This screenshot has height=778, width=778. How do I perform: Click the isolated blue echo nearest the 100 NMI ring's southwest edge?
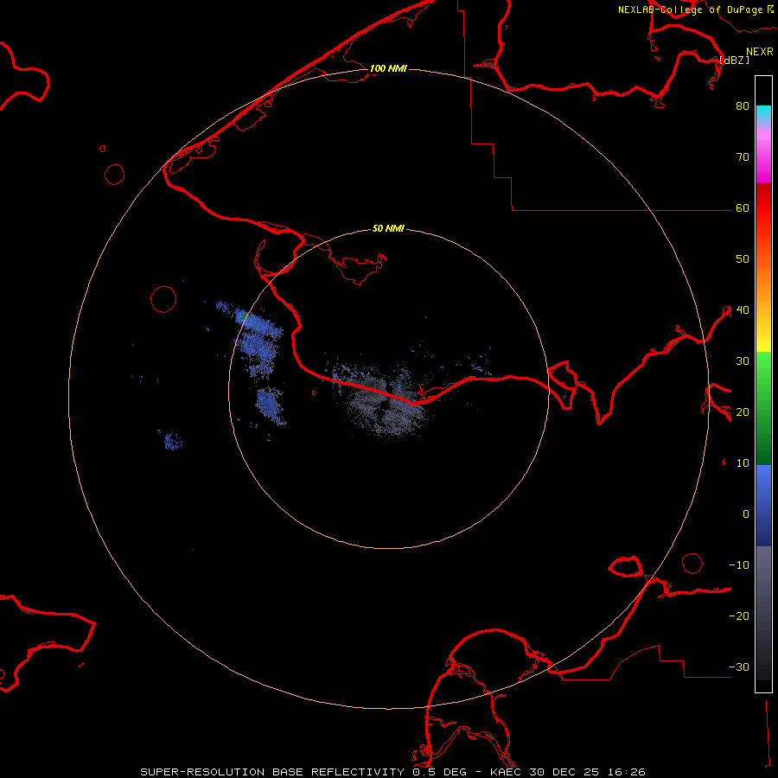[173, 441]
